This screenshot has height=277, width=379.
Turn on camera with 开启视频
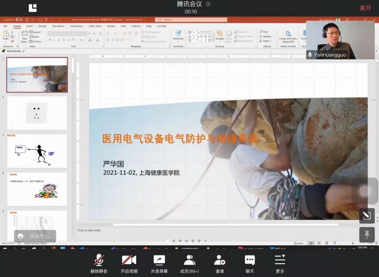(x=129, y=264)
